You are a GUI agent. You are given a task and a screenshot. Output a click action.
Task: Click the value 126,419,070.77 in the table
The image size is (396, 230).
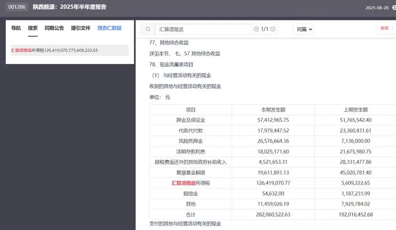[273, 183]
